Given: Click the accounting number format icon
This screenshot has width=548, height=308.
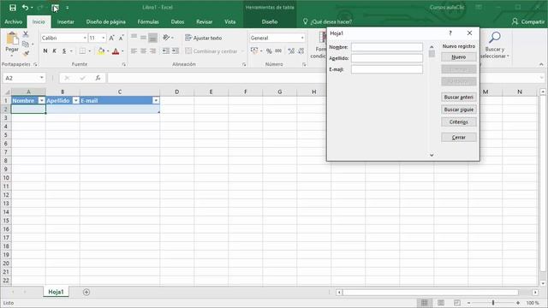Looking at the screenshot, I should (x=254, y=51).
